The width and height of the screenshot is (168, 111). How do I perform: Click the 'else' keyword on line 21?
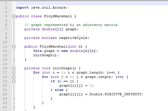pos(59,90)
